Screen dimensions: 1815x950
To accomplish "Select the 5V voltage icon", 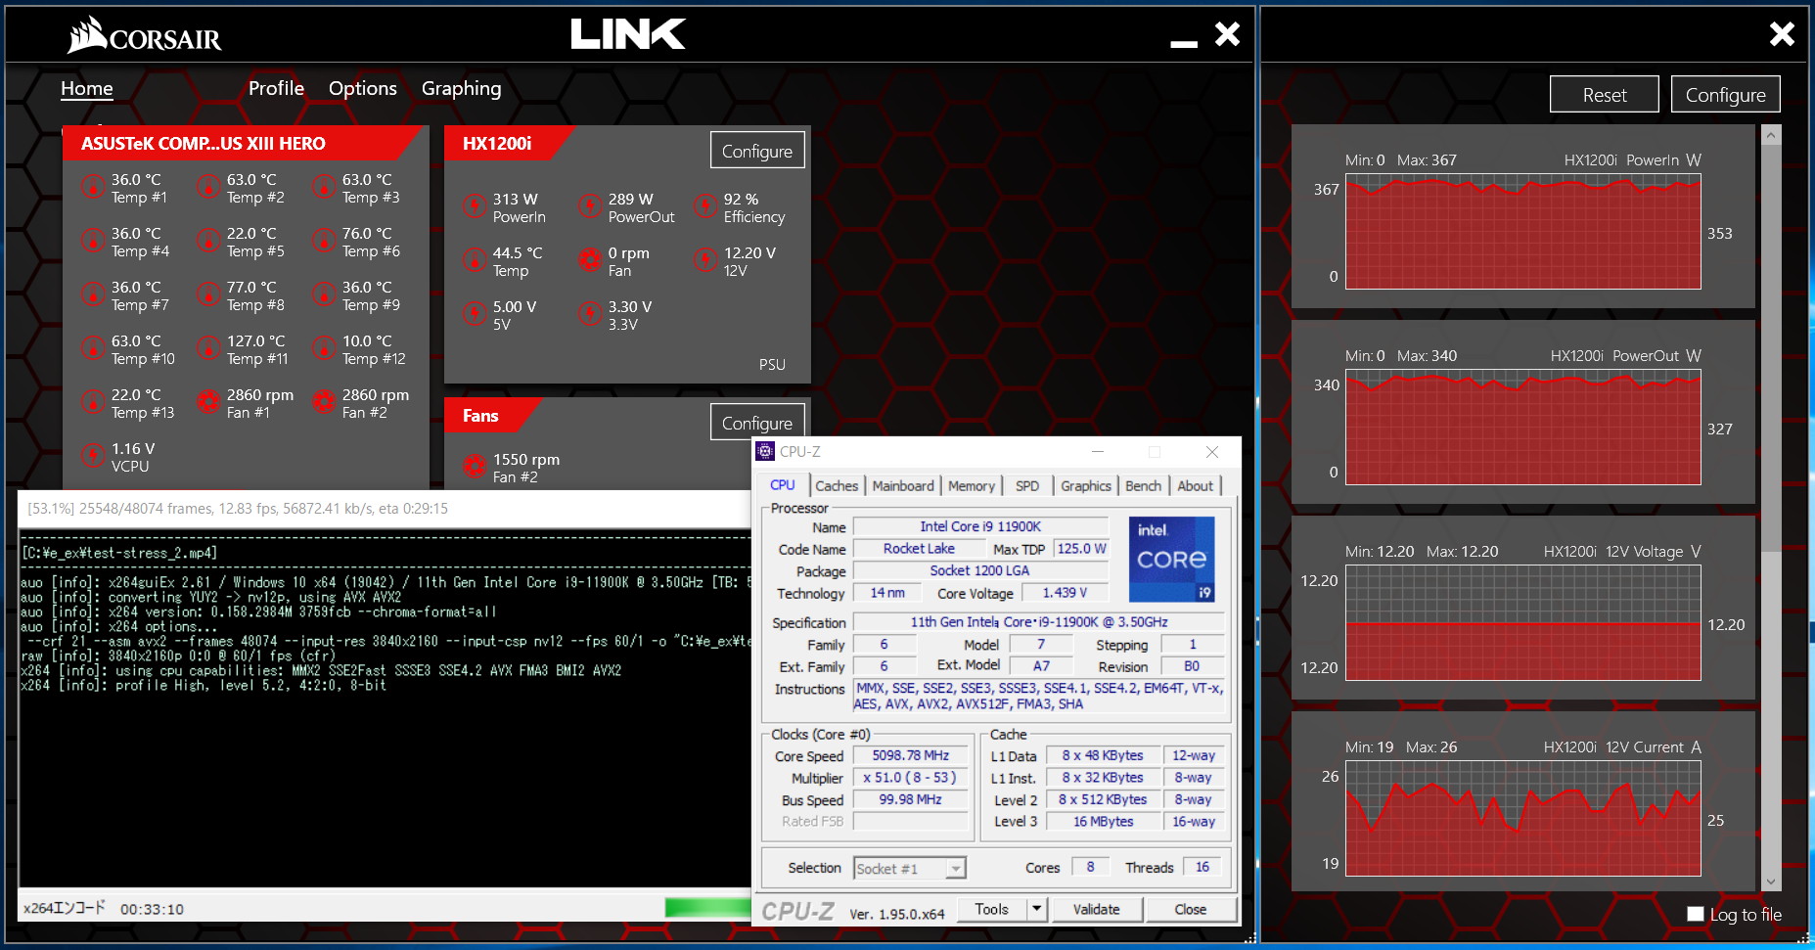I will tap(475, 313).
